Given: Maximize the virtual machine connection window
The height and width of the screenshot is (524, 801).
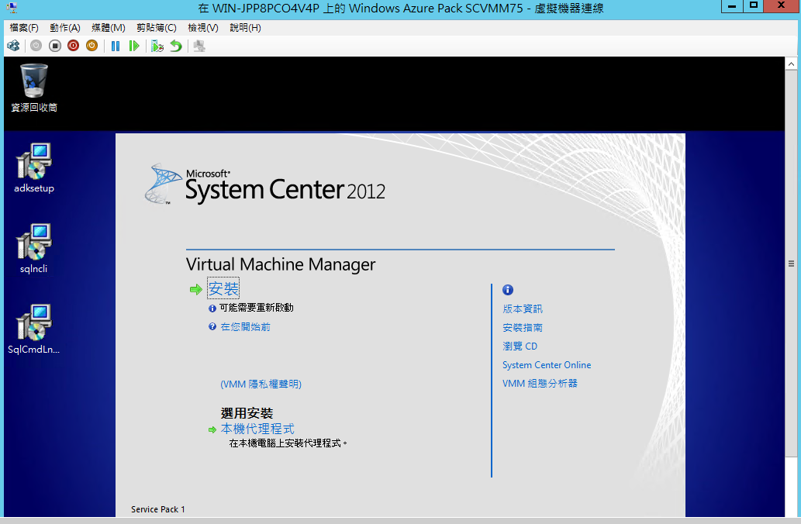Looking at the screenshot, I should point(754,6).
